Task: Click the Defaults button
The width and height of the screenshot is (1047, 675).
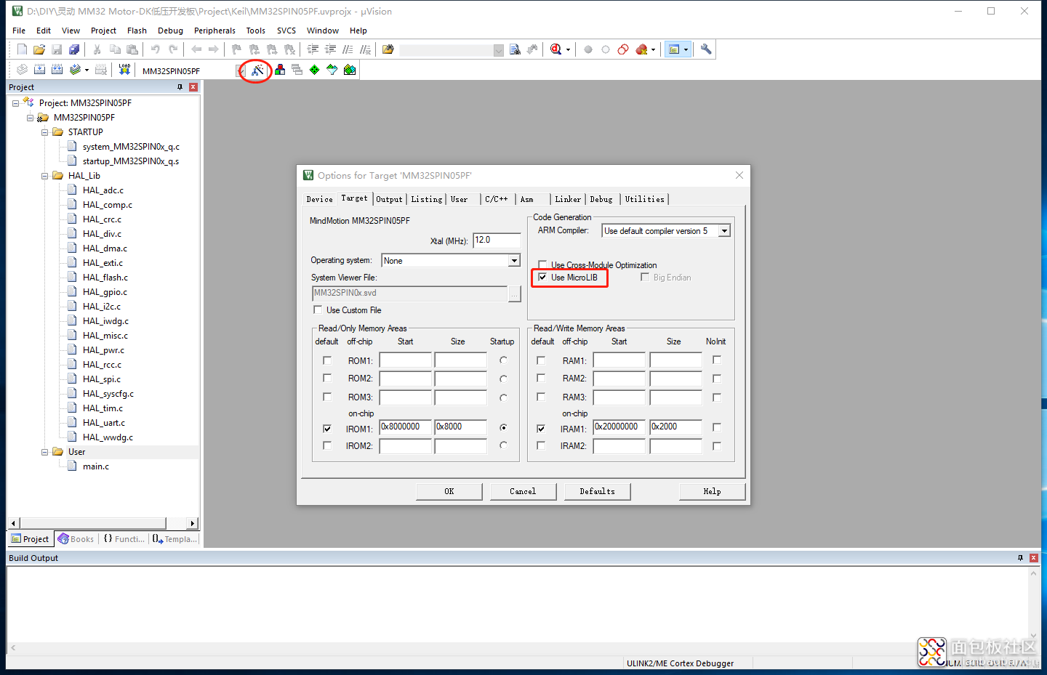Action: tap(597, 492)
